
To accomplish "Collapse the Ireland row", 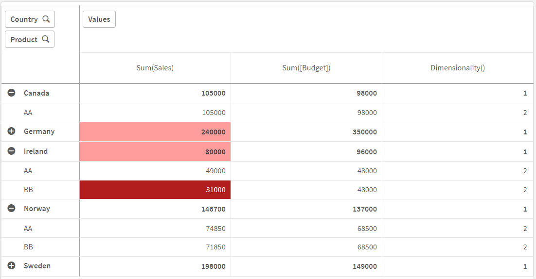I will tap(12, 151).
